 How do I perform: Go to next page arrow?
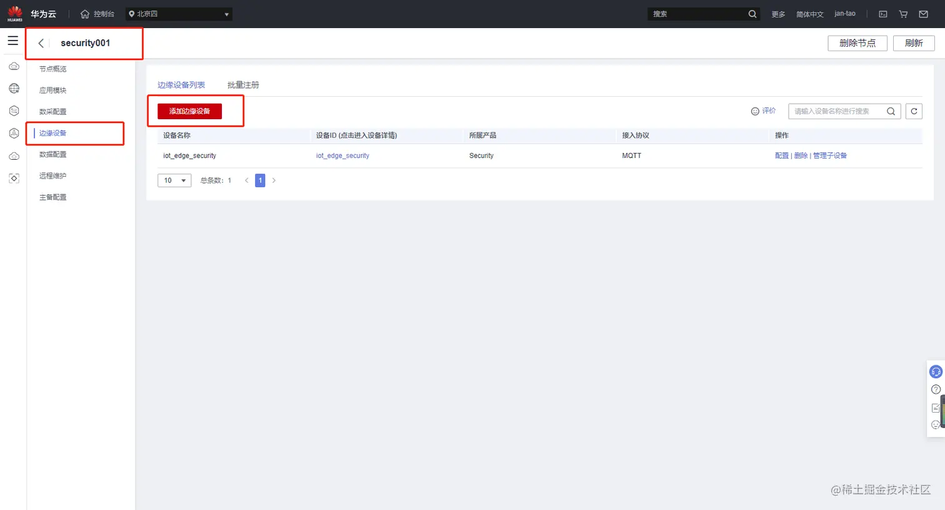(274, 180)
